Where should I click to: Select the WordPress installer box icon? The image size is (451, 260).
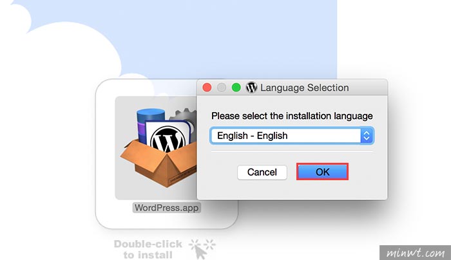pyautogui.click(x=158, y=147)
